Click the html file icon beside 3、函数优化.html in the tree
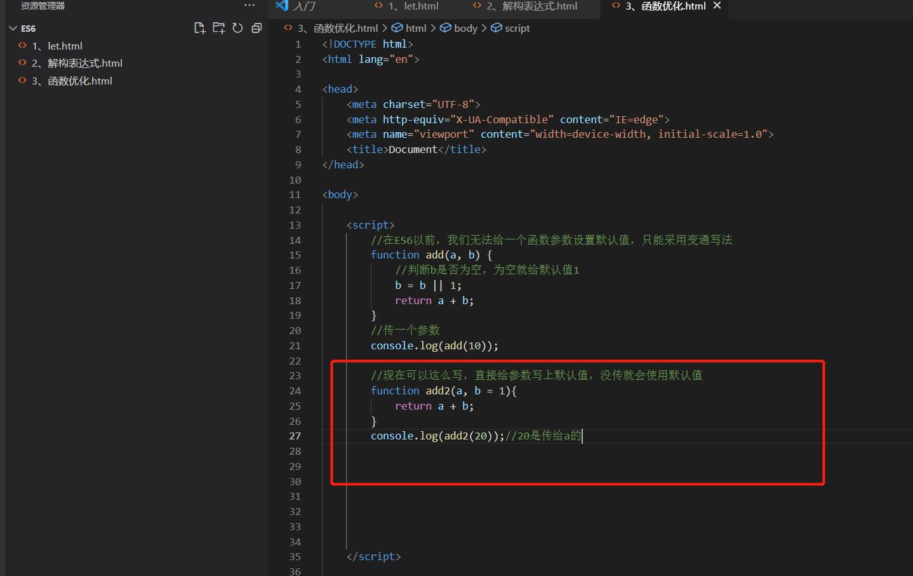 point(22,81)
